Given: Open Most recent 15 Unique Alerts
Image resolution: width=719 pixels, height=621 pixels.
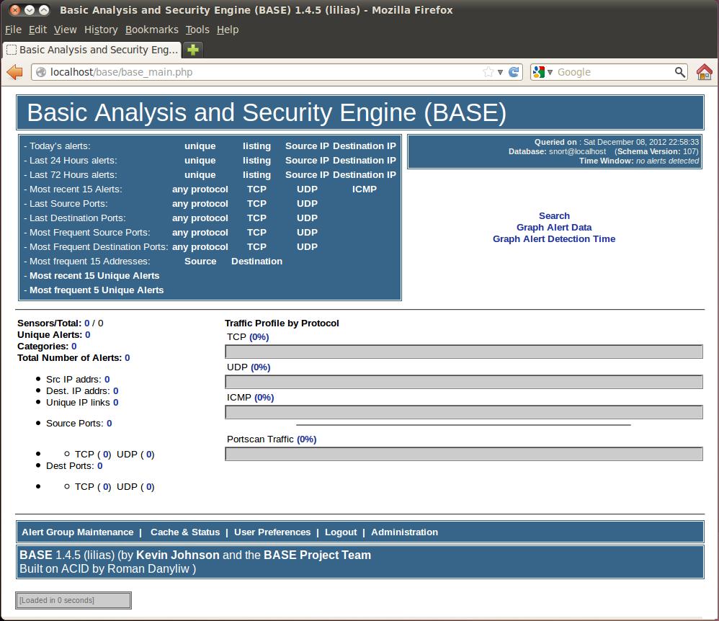Looking at the screenshot, I should tap(94, 276).
